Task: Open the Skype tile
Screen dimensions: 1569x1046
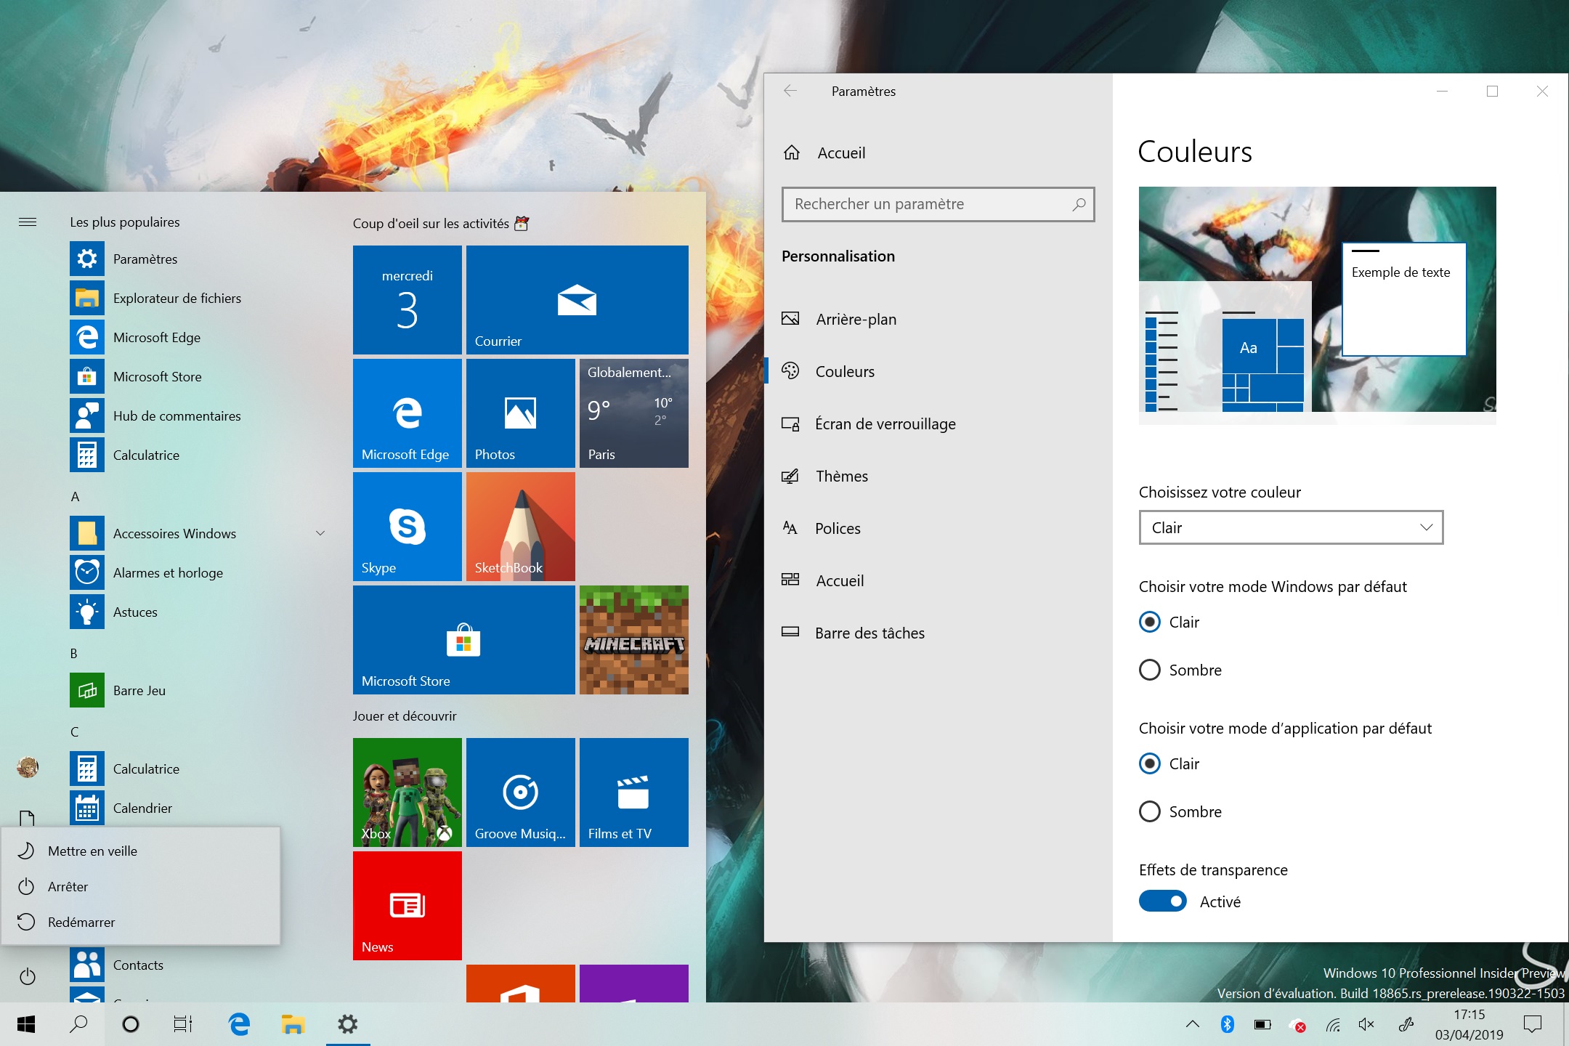Action: pos(407,526)
